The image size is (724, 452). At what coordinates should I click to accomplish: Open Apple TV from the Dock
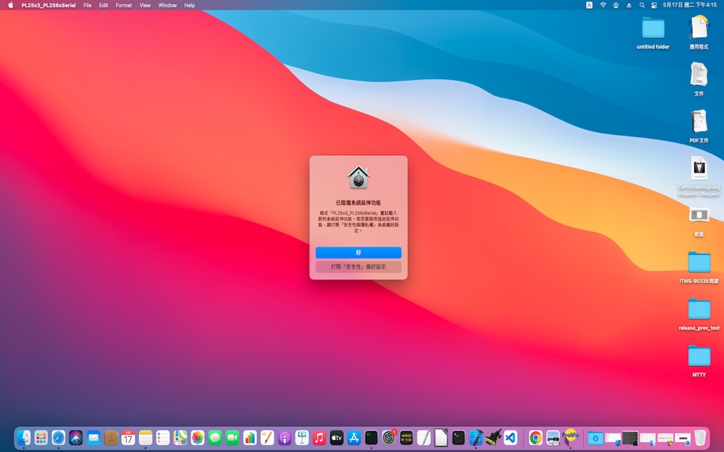click(337, 438)
